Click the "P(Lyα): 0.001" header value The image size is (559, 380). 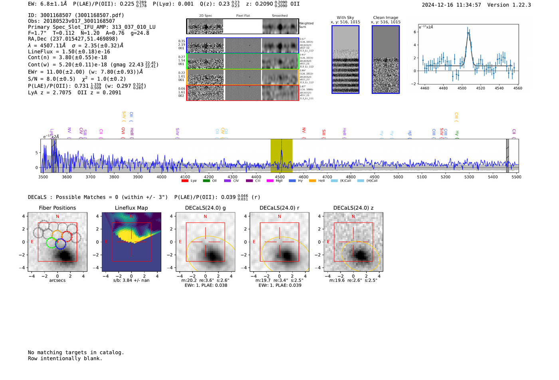(173, 4)
